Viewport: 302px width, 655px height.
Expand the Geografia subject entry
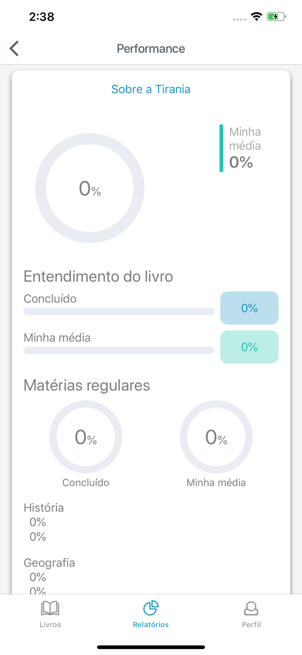[x=49, y=563]
